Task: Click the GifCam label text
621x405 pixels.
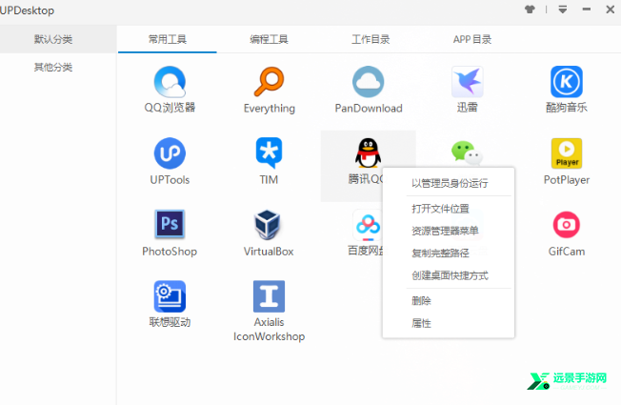Action: click(x=567, y=252)
